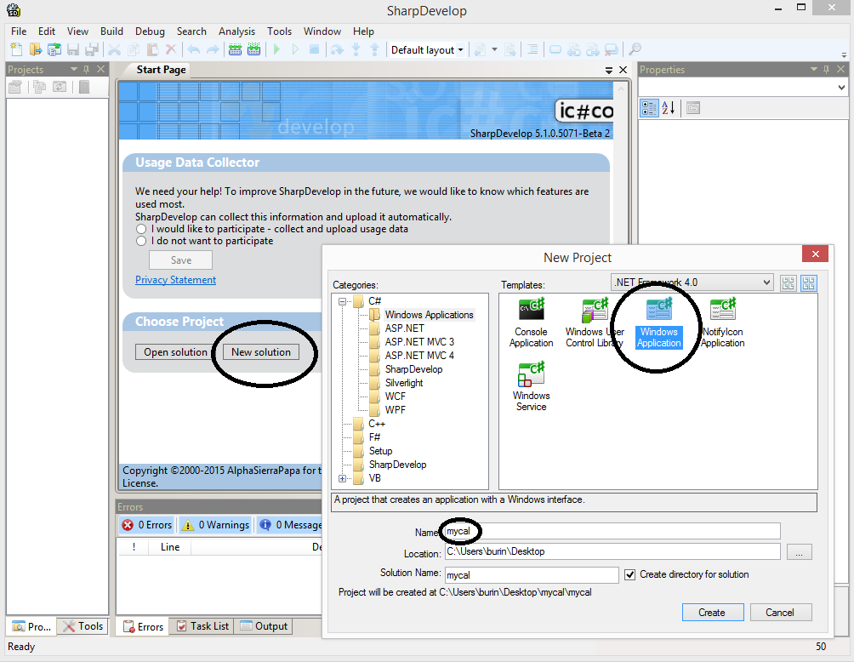
Task: Switch to the Task List tab
Action: coord(202,626)
